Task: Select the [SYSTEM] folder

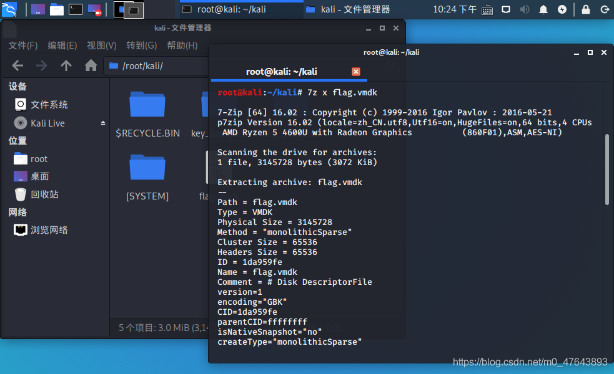Action: pos(147,178)
